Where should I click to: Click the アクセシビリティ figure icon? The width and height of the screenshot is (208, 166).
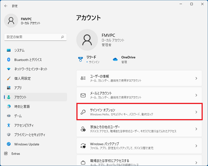[9, 125]
